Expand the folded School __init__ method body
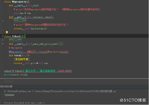Viewport: 149px width, 105px height. click(3, 44)
